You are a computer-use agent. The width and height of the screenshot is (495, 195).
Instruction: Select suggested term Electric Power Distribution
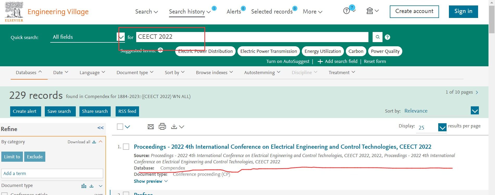click(205, 51)
